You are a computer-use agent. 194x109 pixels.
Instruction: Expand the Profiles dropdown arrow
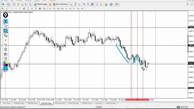coord(10,4)
